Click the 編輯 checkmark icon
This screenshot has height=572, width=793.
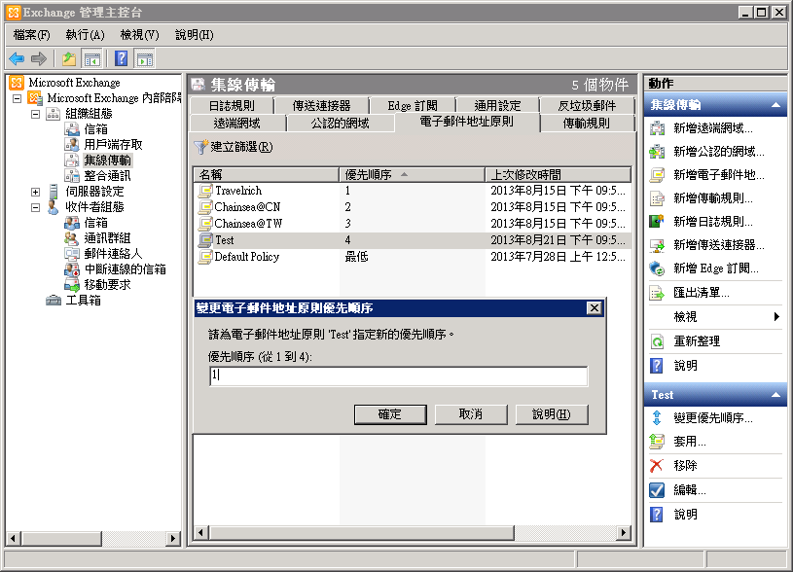point(657,490)
